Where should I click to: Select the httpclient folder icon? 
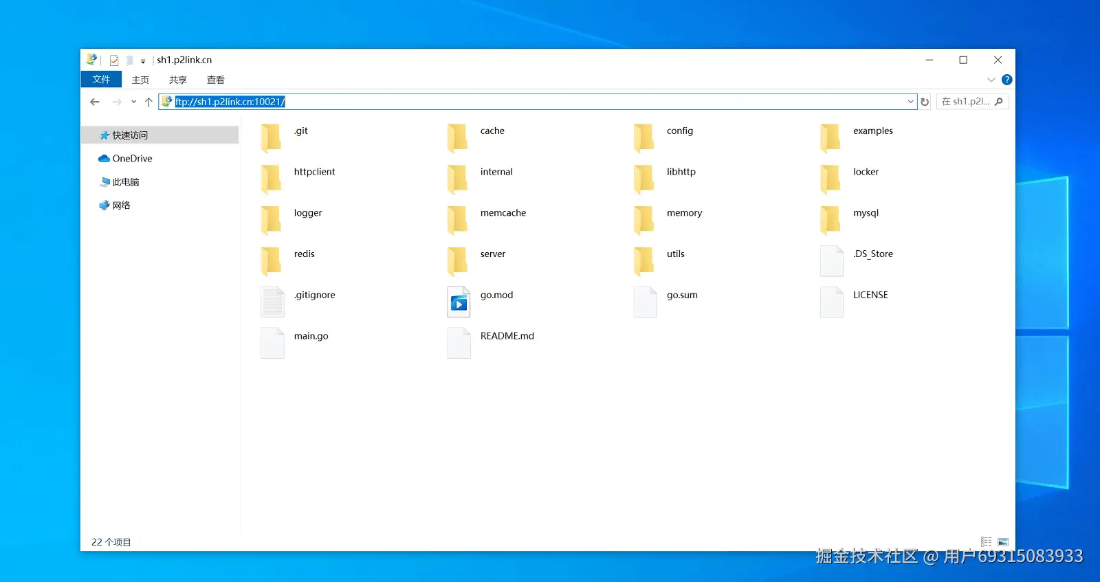tap(272, 179)
